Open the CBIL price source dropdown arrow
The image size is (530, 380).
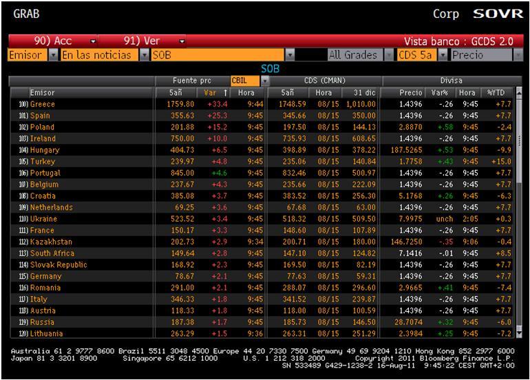265,81
